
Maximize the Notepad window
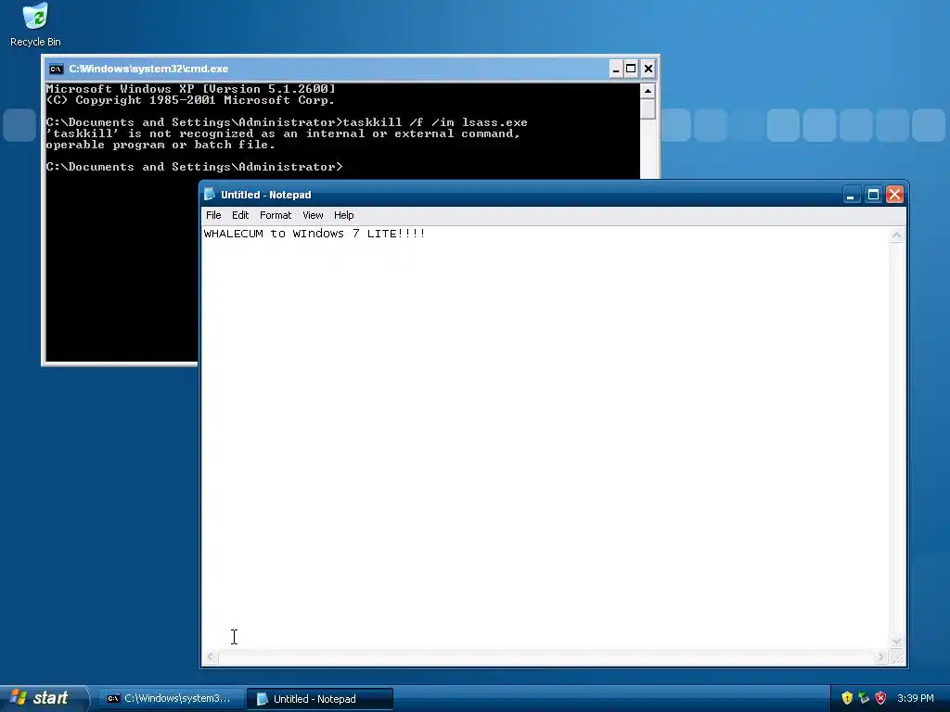pos(873,195)
